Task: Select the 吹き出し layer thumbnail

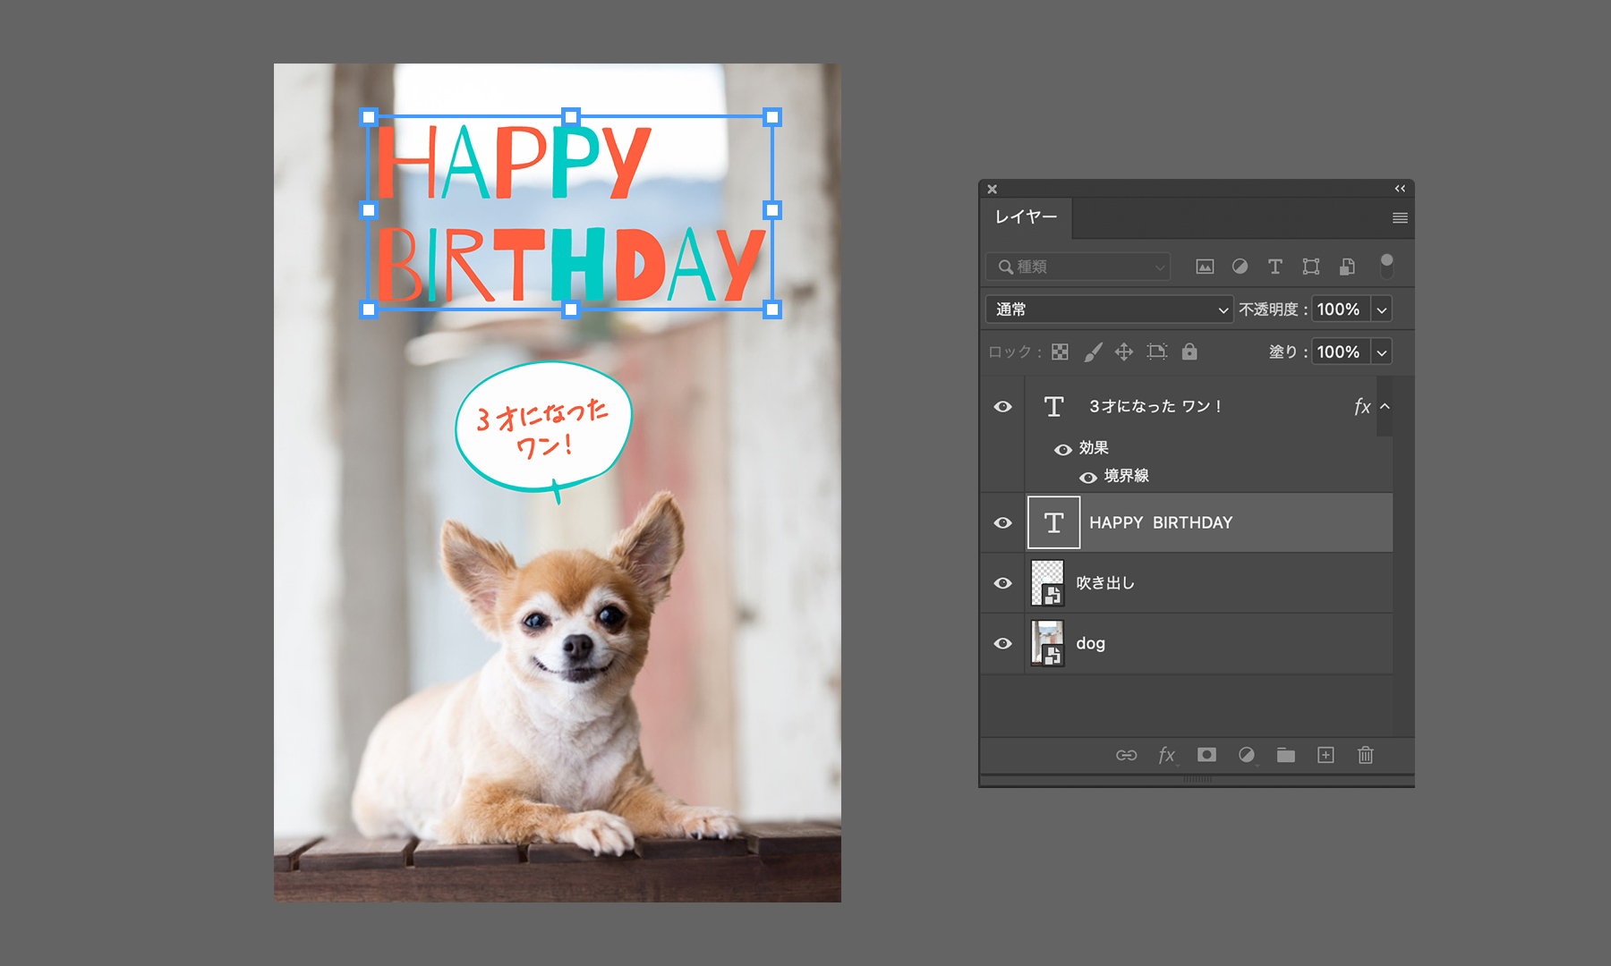Action: pyautogui.click(x=1047, y=583)
